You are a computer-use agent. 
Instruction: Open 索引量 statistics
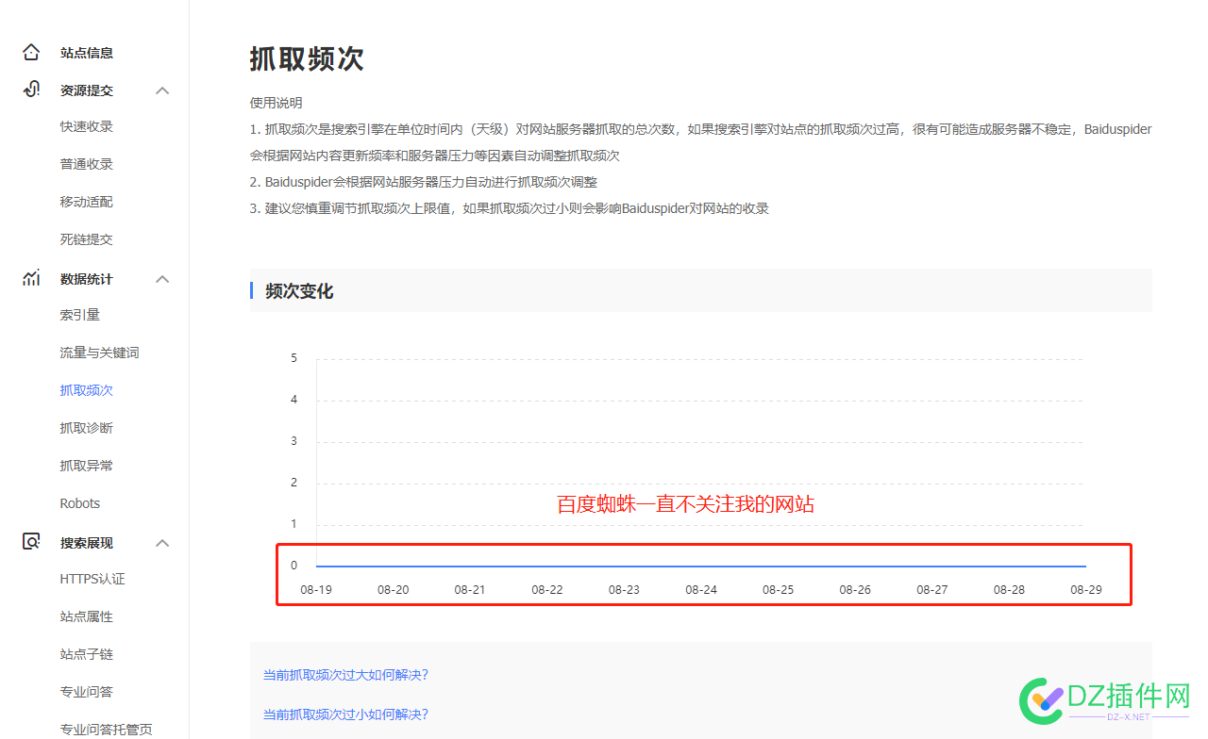click(80, 315)
